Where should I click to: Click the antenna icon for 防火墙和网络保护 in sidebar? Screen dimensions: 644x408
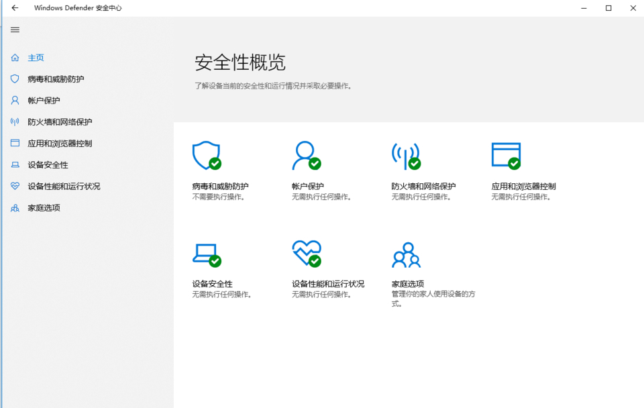(15, 121)
